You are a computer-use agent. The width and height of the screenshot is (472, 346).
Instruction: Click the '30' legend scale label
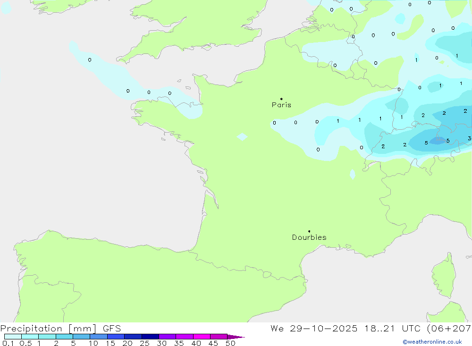pos(162,343)
